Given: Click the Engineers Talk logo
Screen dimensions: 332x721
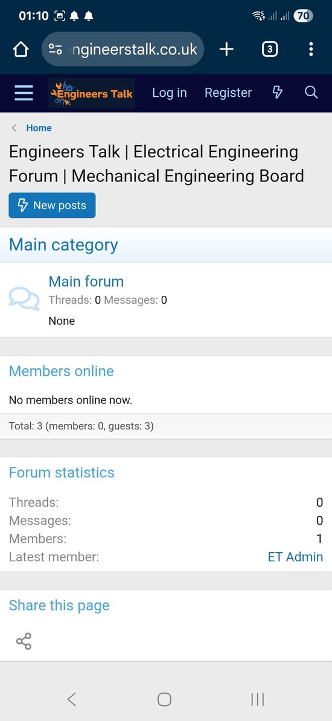Looking at the screenshot, I should (91, 93).
